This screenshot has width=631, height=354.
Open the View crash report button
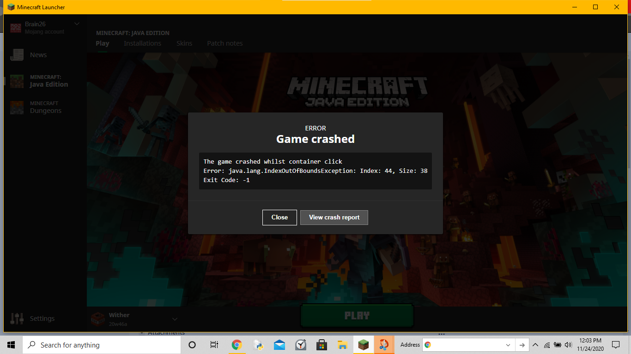point(334,218)
